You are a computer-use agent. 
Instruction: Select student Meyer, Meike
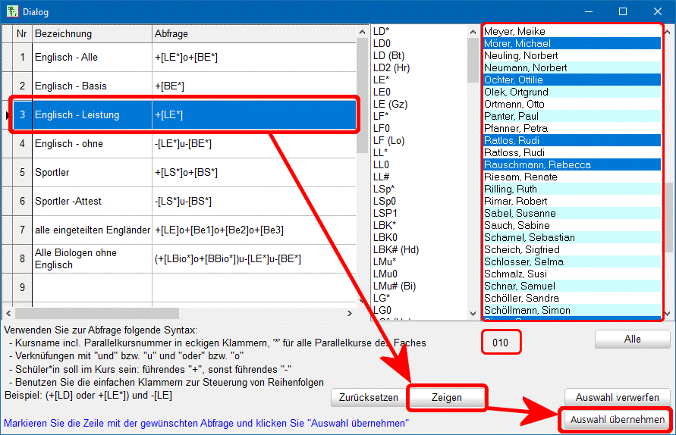514,32
